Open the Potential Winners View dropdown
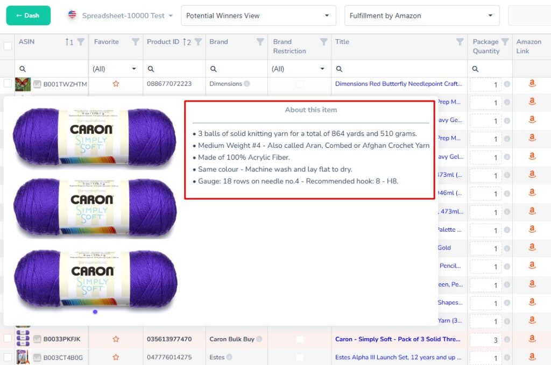Screen dimensions: 551x365 click(326, 16)
